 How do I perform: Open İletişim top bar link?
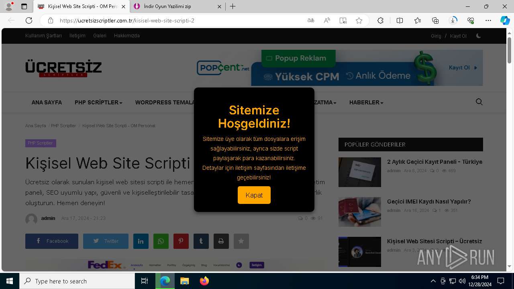point(77,36)
